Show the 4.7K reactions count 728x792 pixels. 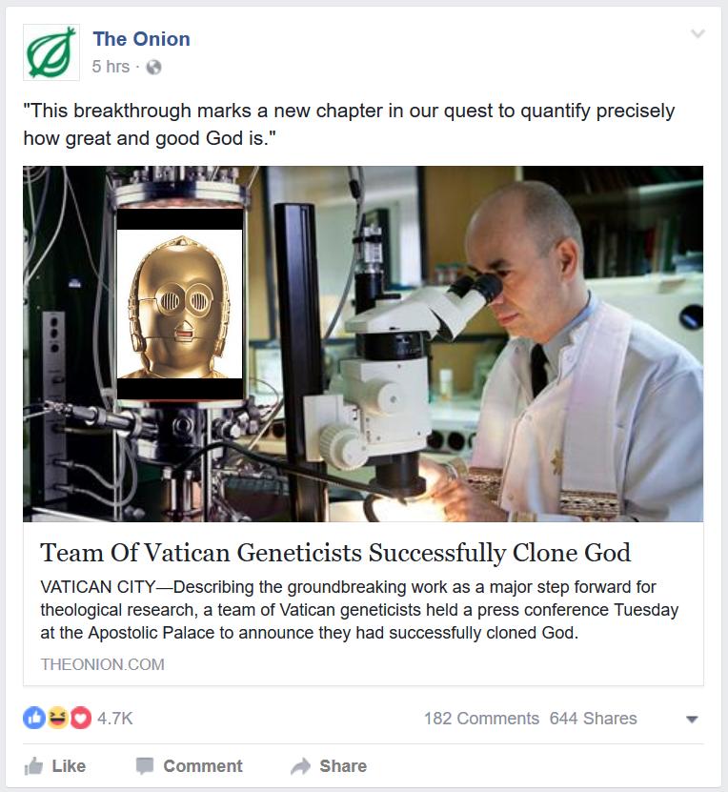(115, 719)
